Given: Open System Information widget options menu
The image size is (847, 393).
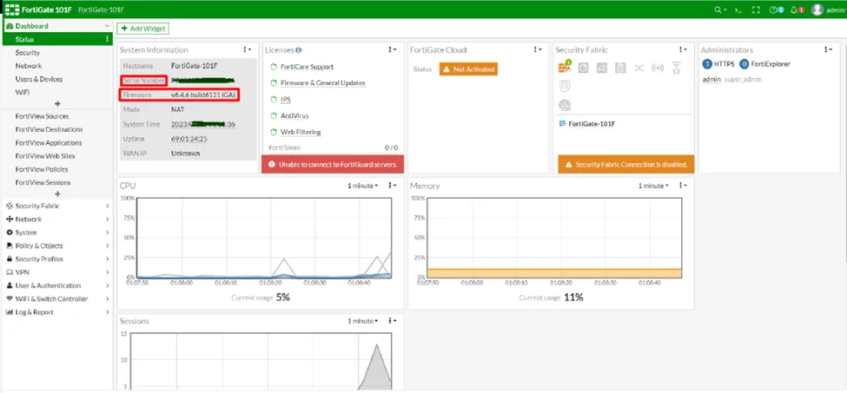Looking at the screenshot, I should (x=248, y=49).
